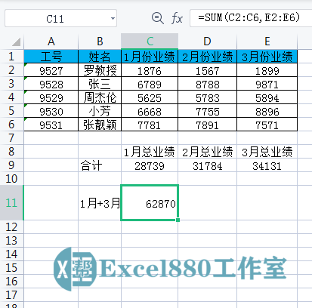The width and height of the screenshot is (312, 308).
Task: Click the cell with value 5894
Action: (267, 97)
